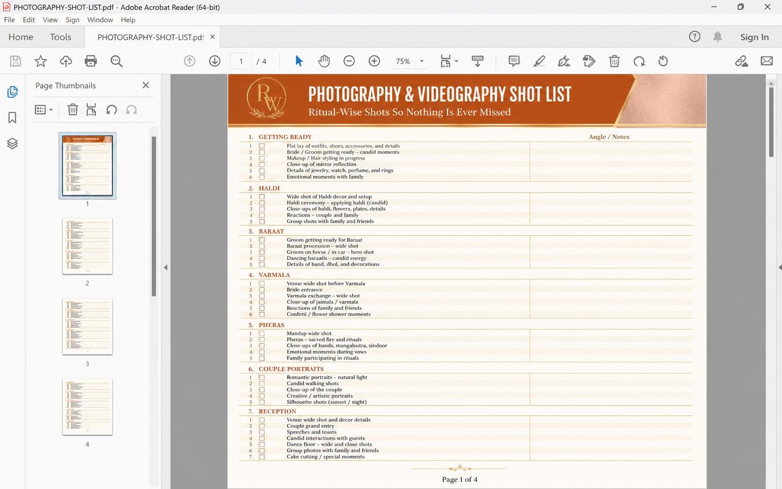Viewport: 782px width, 489px height.
Task: Print the PDF document
Action: (91, 61)
